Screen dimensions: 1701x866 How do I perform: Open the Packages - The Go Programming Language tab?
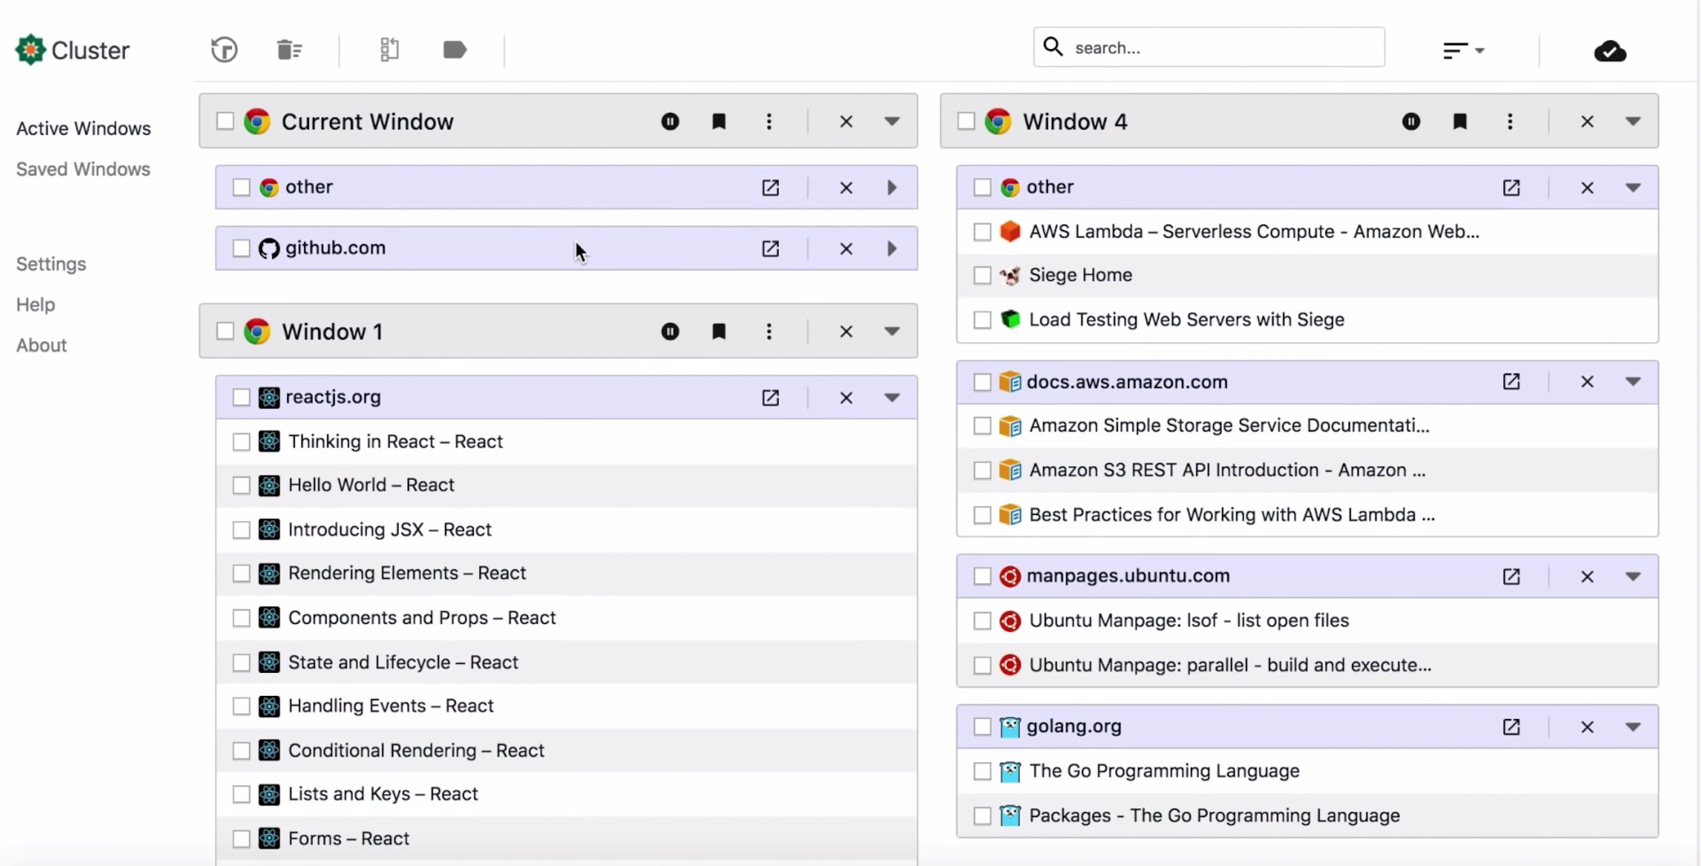pos(1214,815)
